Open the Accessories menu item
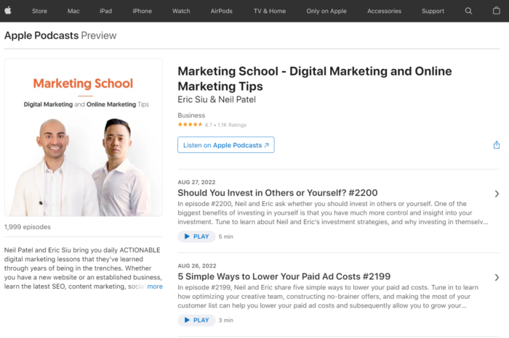Image resolution: width=509 pixels, height=338 pixels. 385,11
